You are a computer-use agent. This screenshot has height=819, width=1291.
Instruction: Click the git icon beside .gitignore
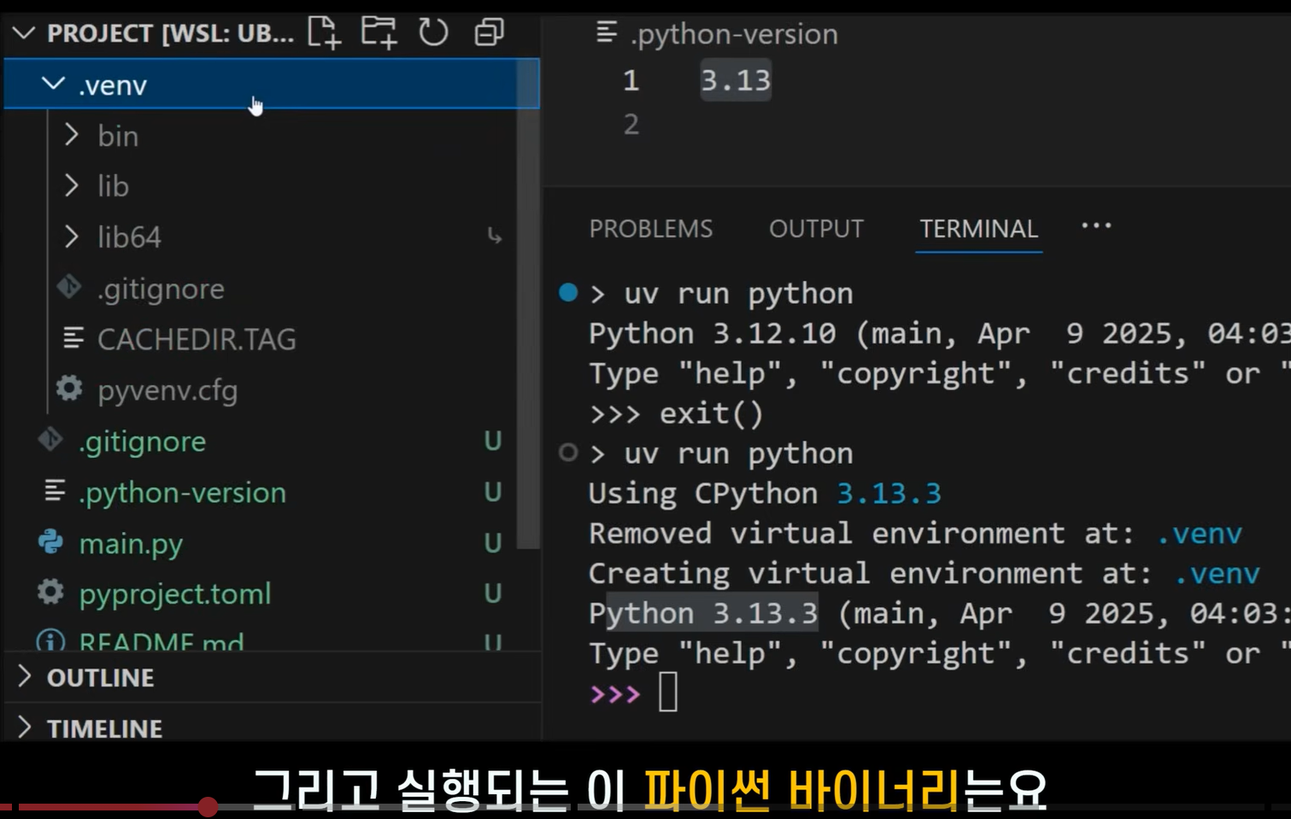point(50,441)
